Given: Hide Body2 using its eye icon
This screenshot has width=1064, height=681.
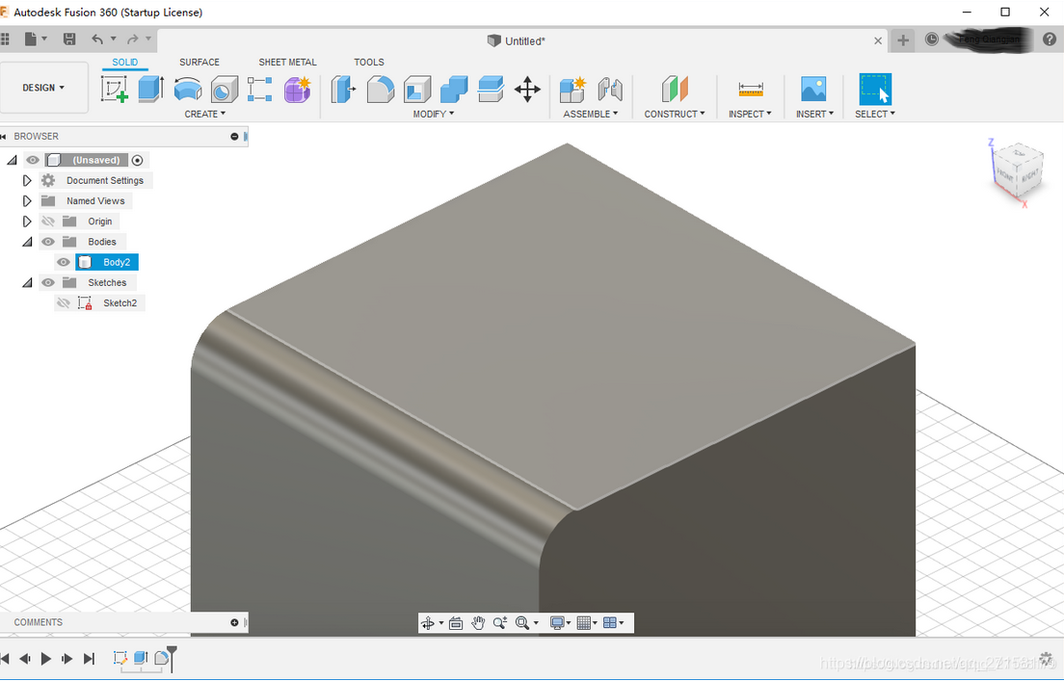Looking at the screenshot, I should point(64,262).
